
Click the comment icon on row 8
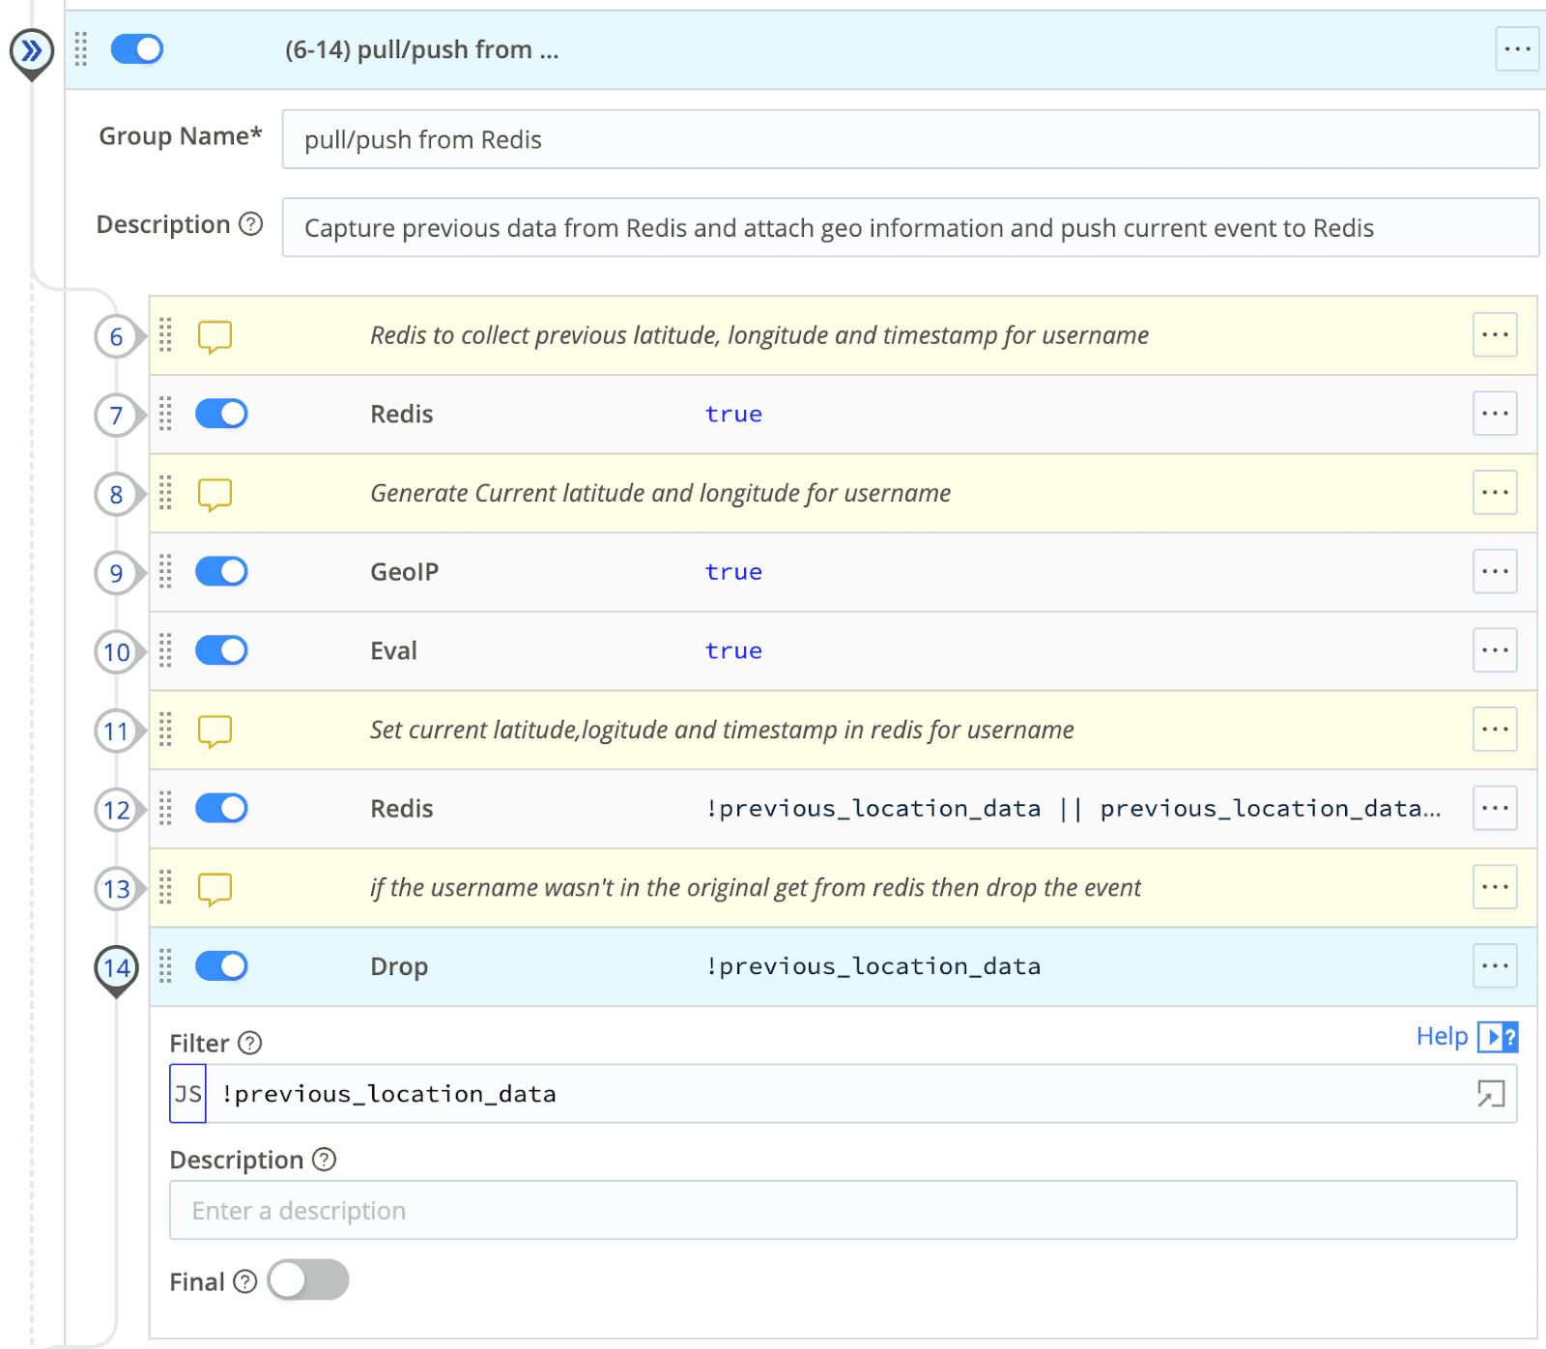coord(215,494)
